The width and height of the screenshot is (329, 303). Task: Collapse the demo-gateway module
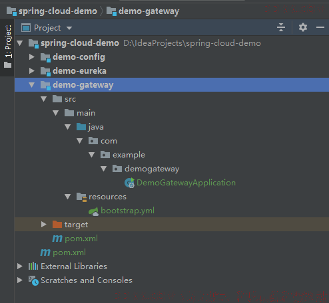point(32,85)
